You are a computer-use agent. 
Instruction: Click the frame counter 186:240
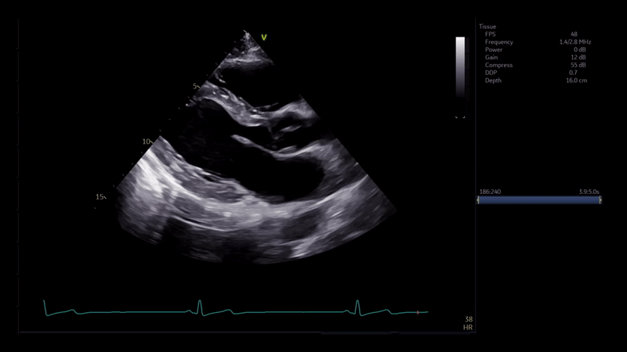coord(490,191)
